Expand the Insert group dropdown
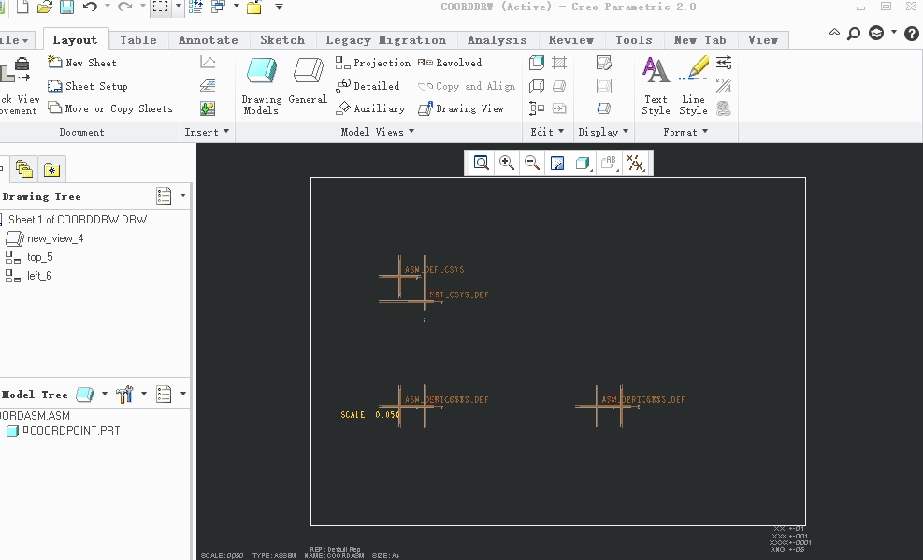 (x=226, y=131)
